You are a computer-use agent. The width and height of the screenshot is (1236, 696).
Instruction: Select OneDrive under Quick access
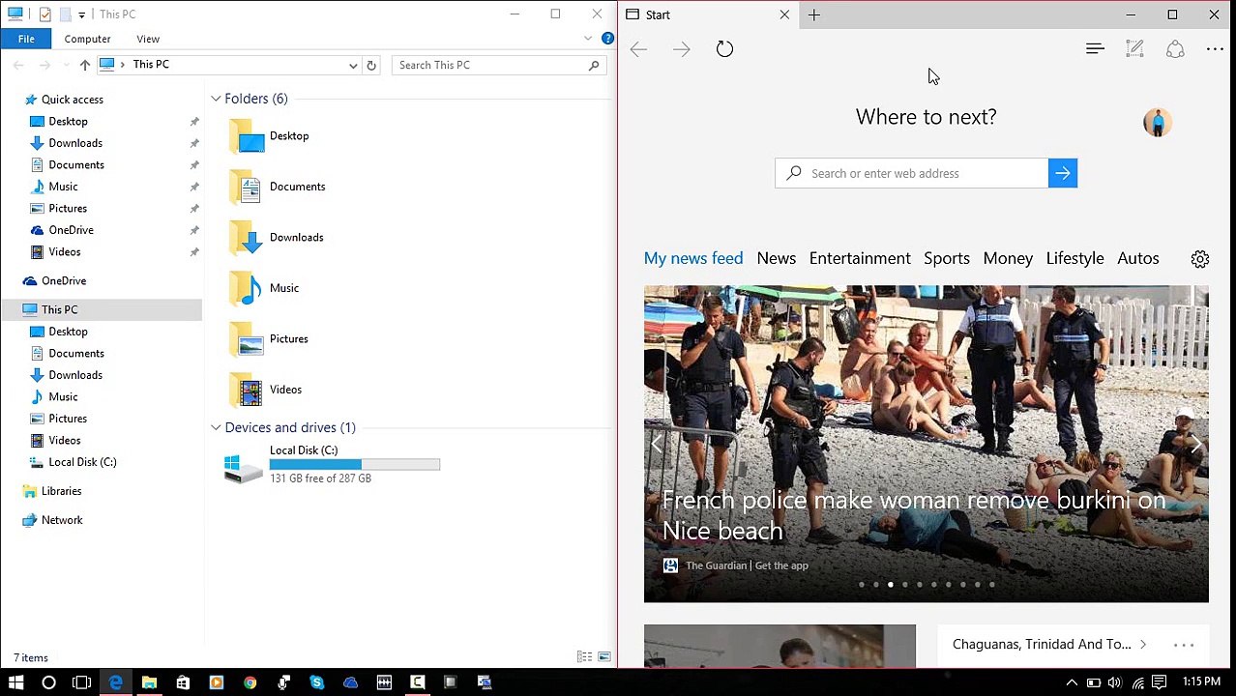pyautogui.click(x=72, y=230)
